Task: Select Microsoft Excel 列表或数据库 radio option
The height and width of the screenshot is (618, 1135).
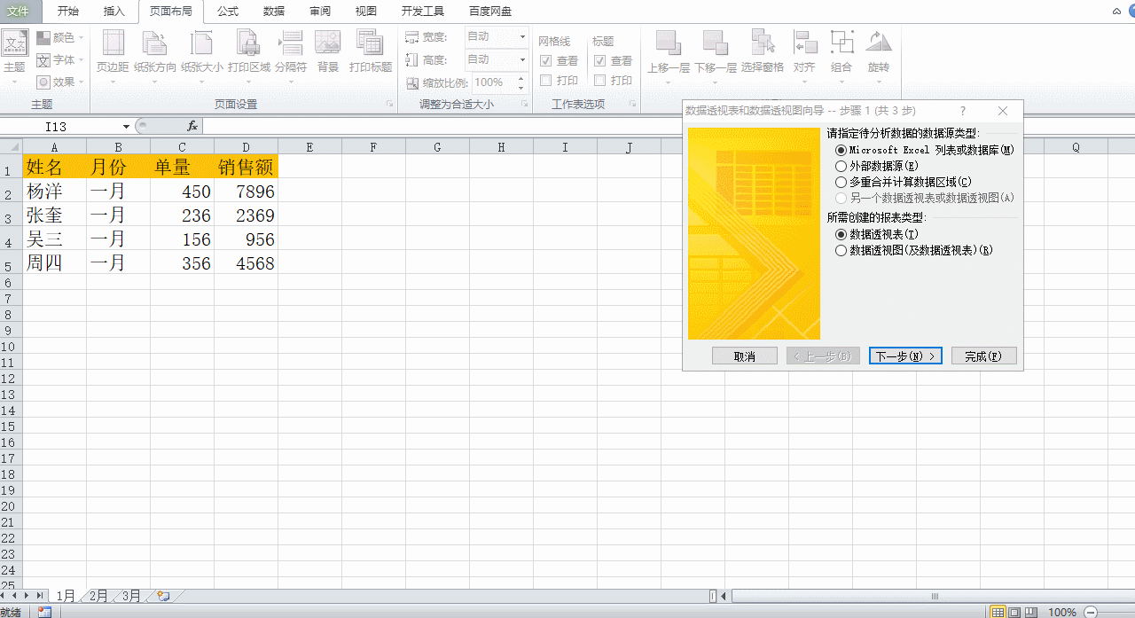Action: [841, 150]
